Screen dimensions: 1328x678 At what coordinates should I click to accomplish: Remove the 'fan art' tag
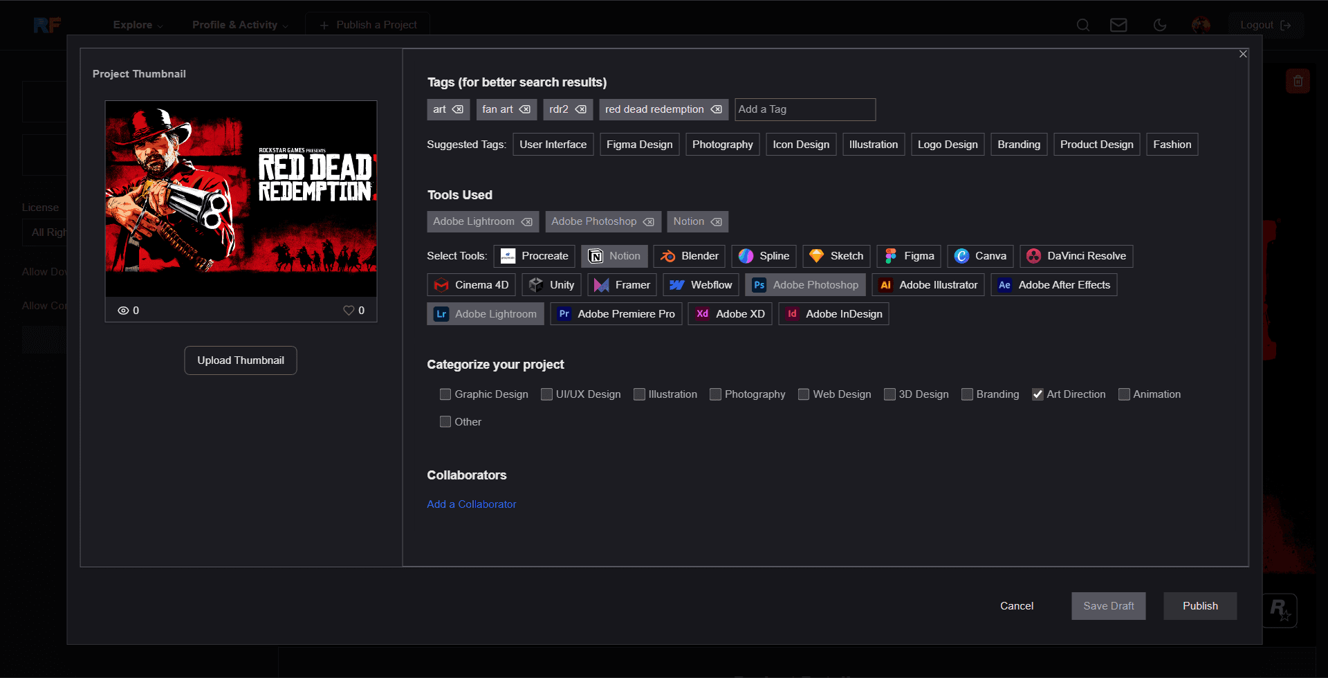click(525, 109)
